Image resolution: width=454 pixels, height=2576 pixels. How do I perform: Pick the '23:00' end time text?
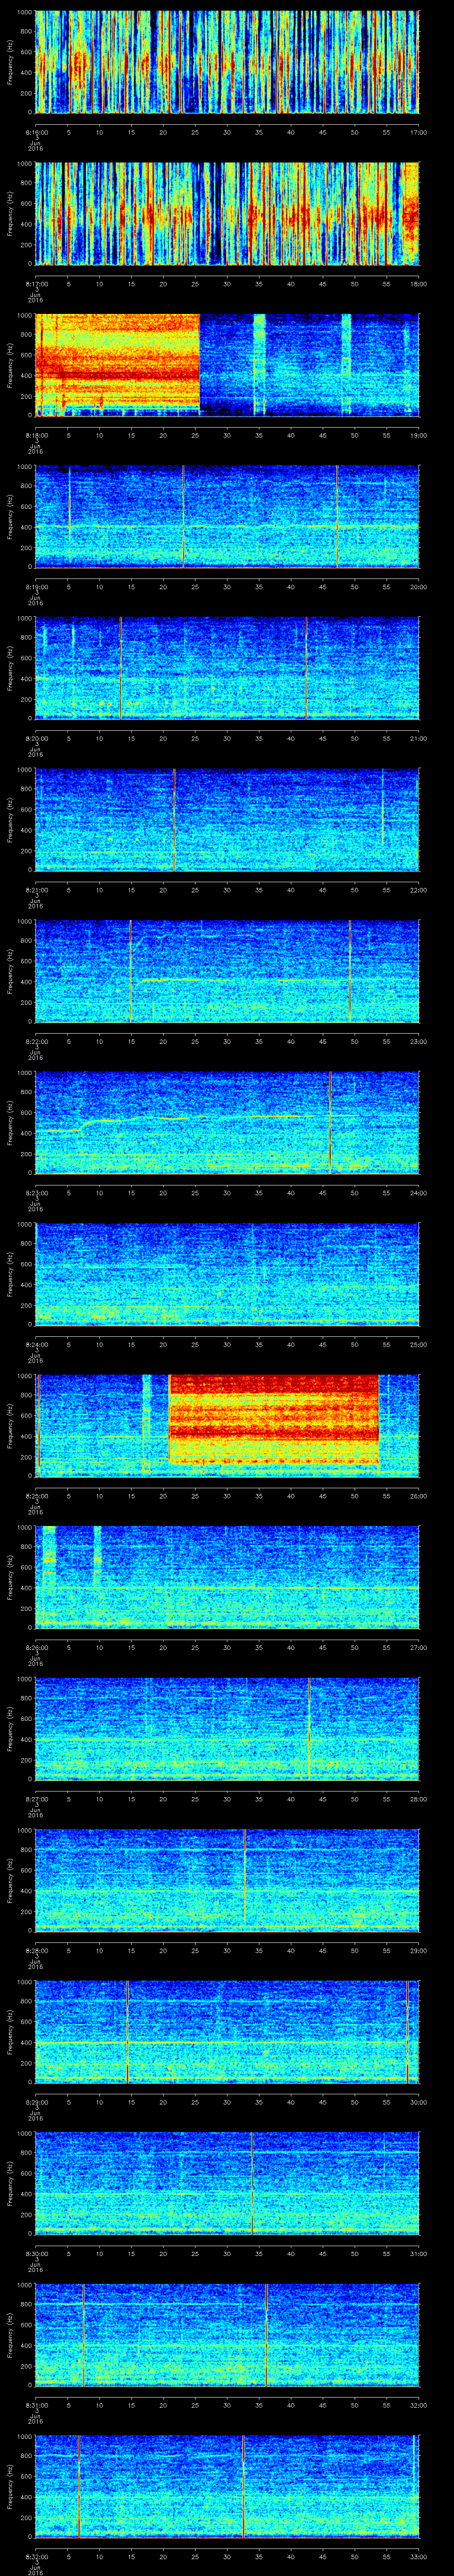pos(418,1041)
